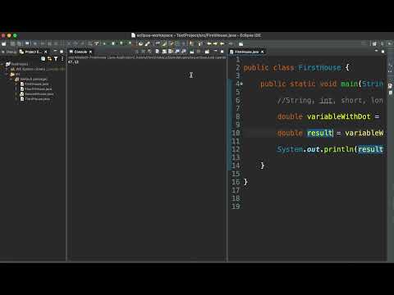Open ThirdHouse.java in Project Explorer
This screenshot has width=394, height=295.
(35, 98)
